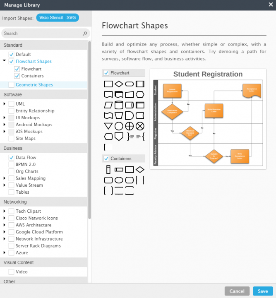Check the Entity Relationship library box
This screenshot has height=298, width=276.
[x=12, y=111]
